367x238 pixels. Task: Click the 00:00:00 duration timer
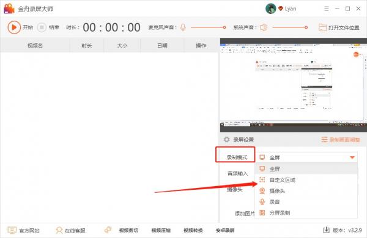click(111, 27)
